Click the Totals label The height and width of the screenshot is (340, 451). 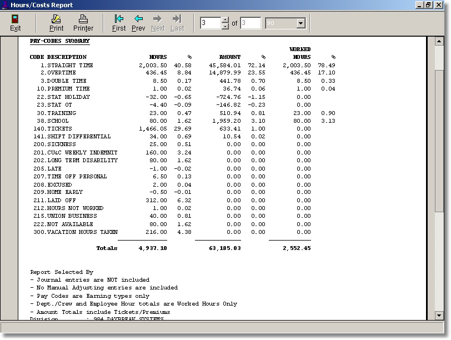pyautogui.click(x=107, y=248)
